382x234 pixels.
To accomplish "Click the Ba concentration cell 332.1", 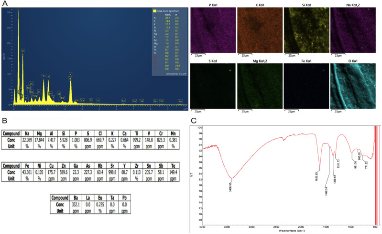I will [76, 204].
